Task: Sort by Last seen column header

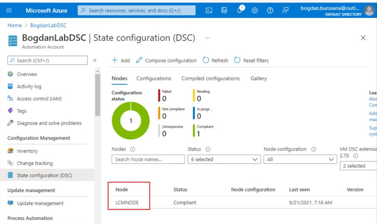Action: pos(299,190)
